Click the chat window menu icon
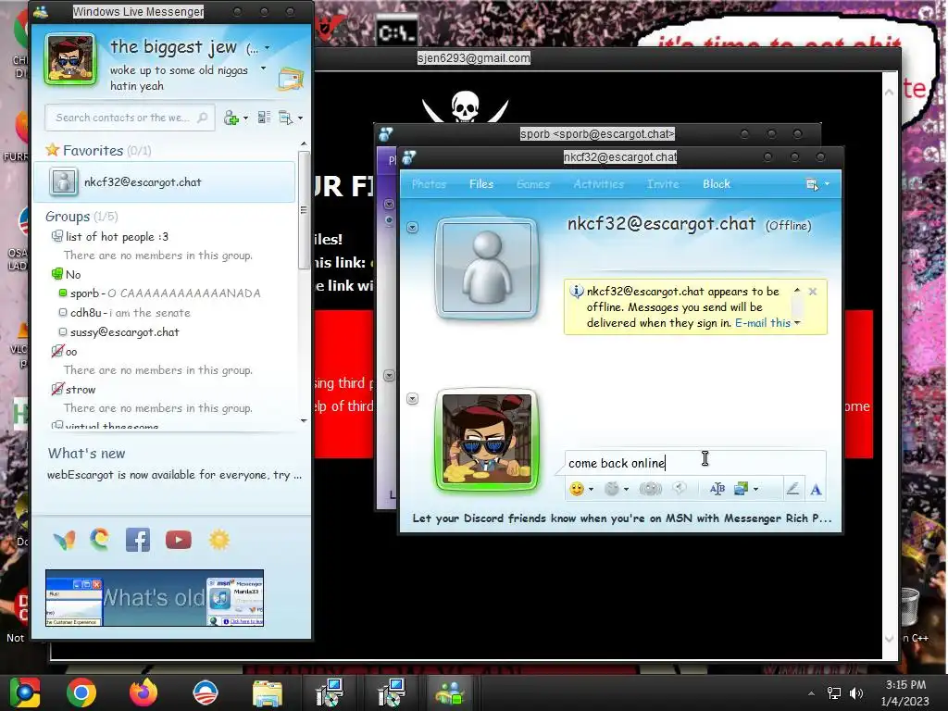The height and width of the screenshot is (711, 948). coord(812,184)
